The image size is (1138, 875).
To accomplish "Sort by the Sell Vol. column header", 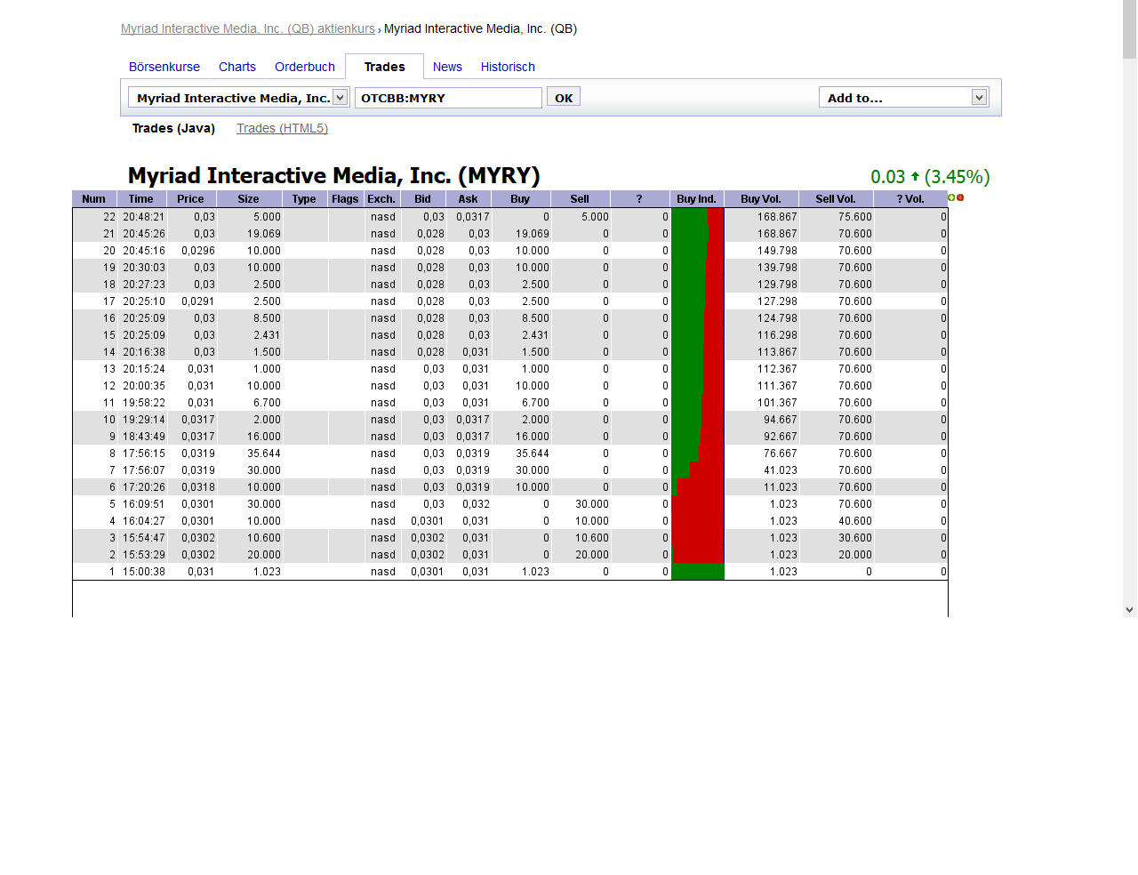I will 836,199.
